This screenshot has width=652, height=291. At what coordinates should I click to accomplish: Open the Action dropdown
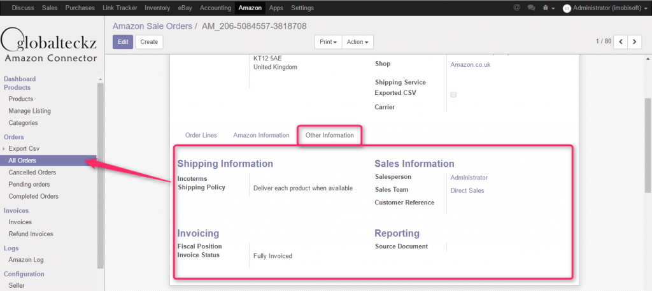(358, 42)
